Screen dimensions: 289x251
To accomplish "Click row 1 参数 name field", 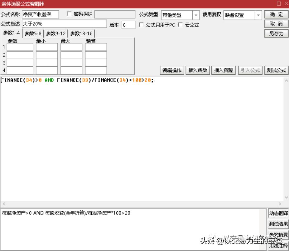I will coord(20,47).
